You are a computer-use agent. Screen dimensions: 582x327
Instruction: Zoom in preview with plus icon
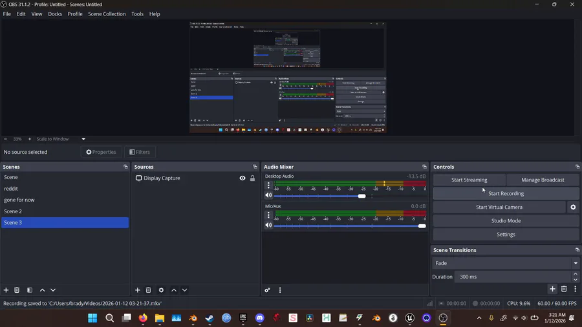[30, 139]
